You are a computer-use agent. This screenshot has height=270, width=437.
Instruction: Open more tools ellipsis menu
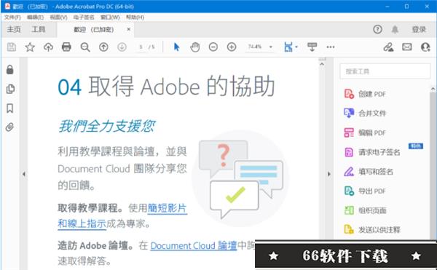(331, 47)
